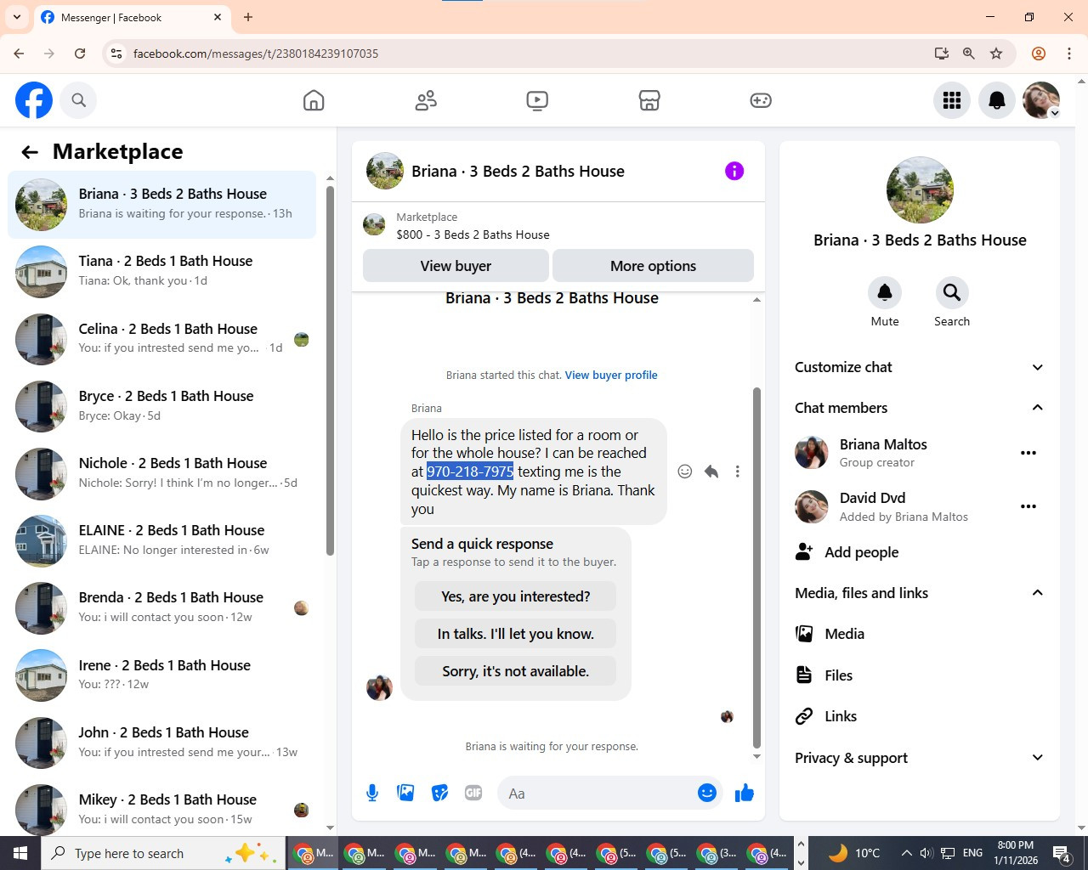
Task: Send quick reply "In talks. I'll let you know."
Action: 515,634
